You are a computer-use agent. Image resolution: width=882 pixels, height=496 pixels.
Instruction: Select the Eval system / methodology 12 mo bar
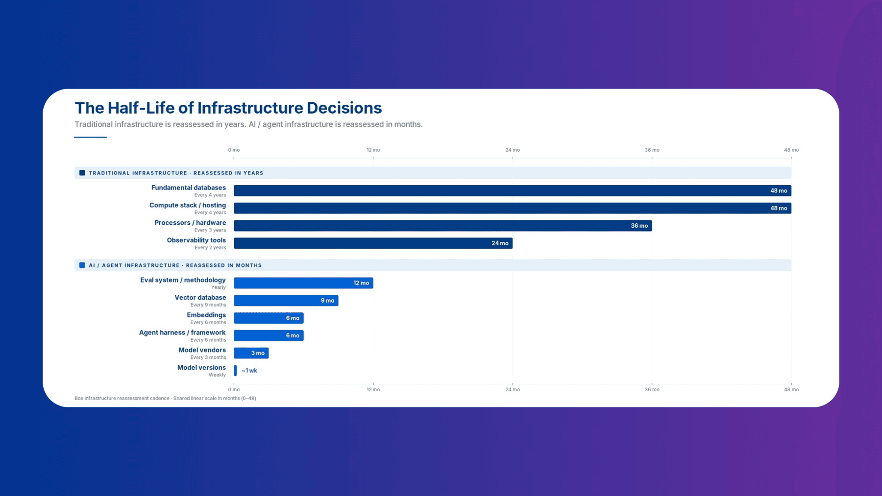(x=303, y=283)
